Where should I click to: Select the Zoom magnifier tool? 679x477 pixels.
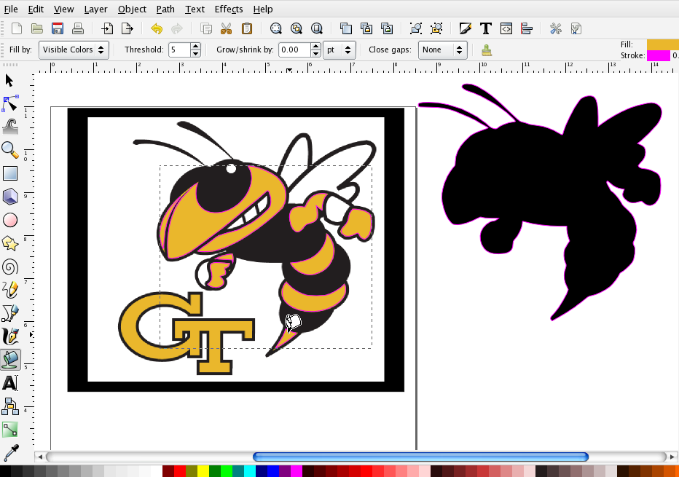[x=10, y=150]
